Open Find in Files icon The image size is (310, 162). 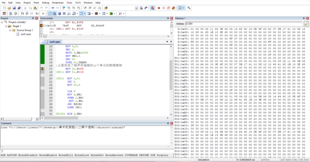(106, 8)
